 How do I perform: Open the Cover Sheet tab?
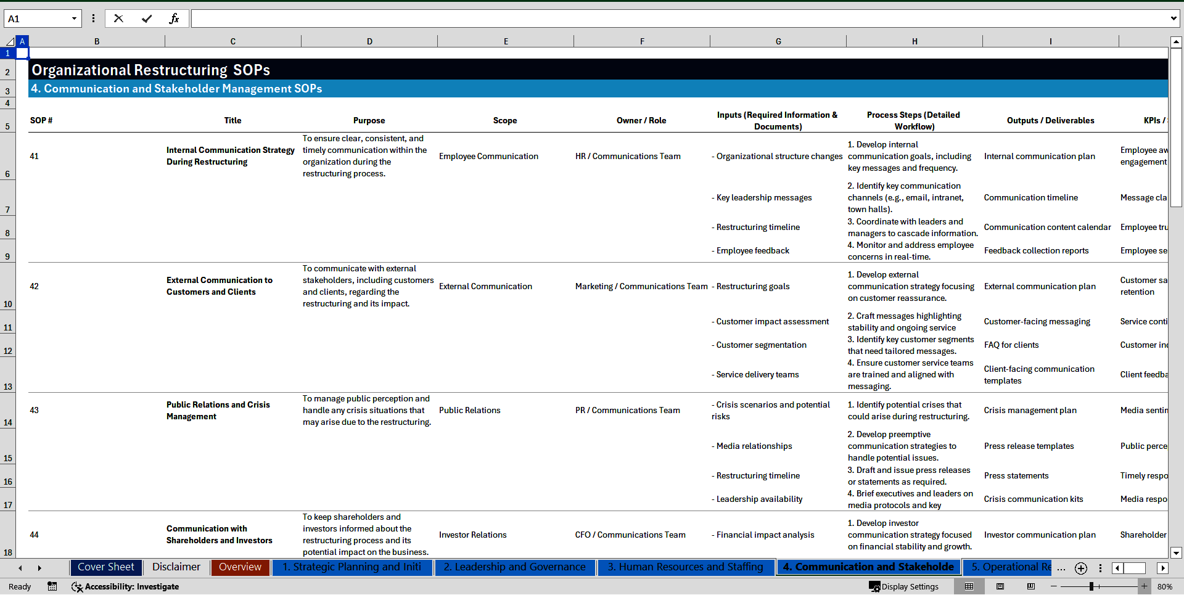(106, 567)
